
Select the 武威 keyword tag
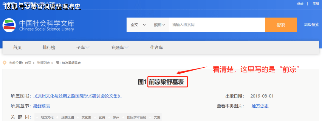tap(102, 117)
